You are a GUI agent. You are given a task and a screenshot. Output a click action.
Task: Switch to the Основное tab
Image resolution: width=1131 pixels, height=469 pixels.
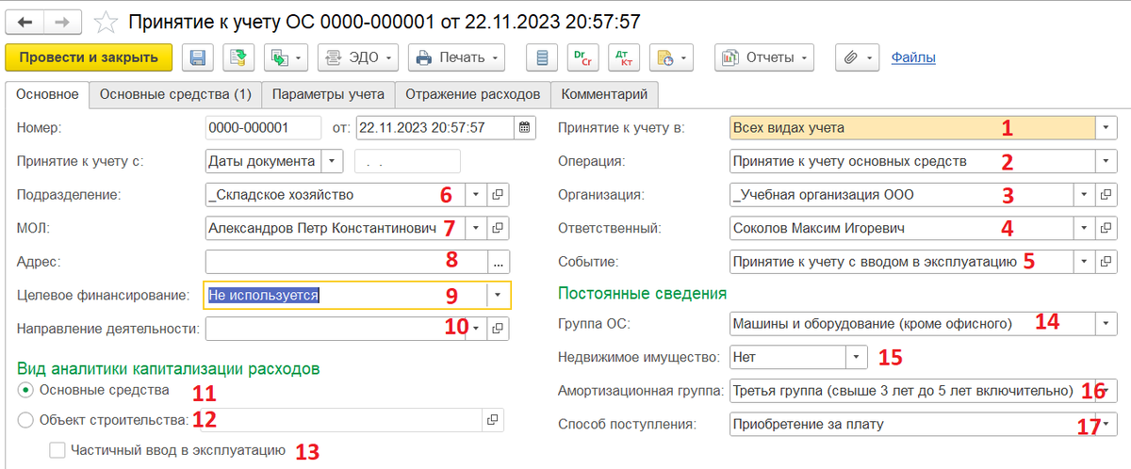point(47,94)
